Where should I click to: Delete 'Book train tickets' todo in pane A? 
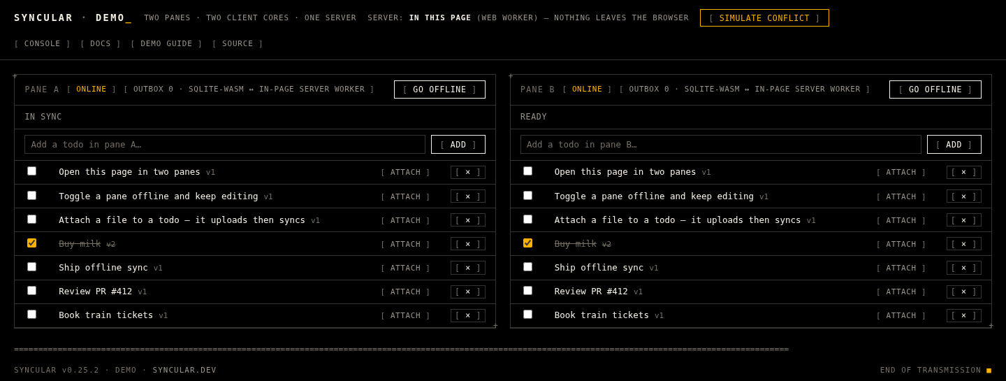tap(468, 315)
